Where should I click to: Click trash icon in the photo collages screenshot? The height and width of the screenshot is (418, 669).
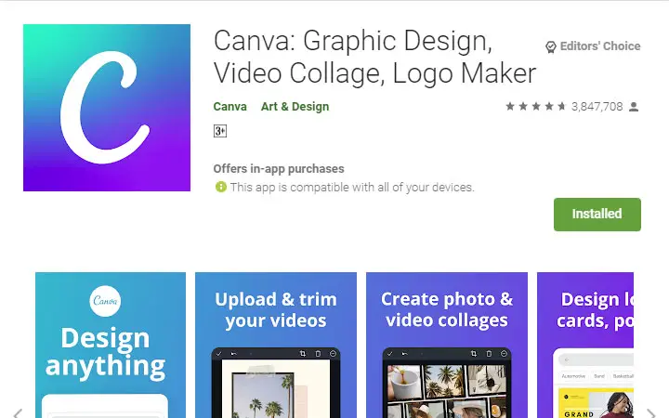click(489, 354)
